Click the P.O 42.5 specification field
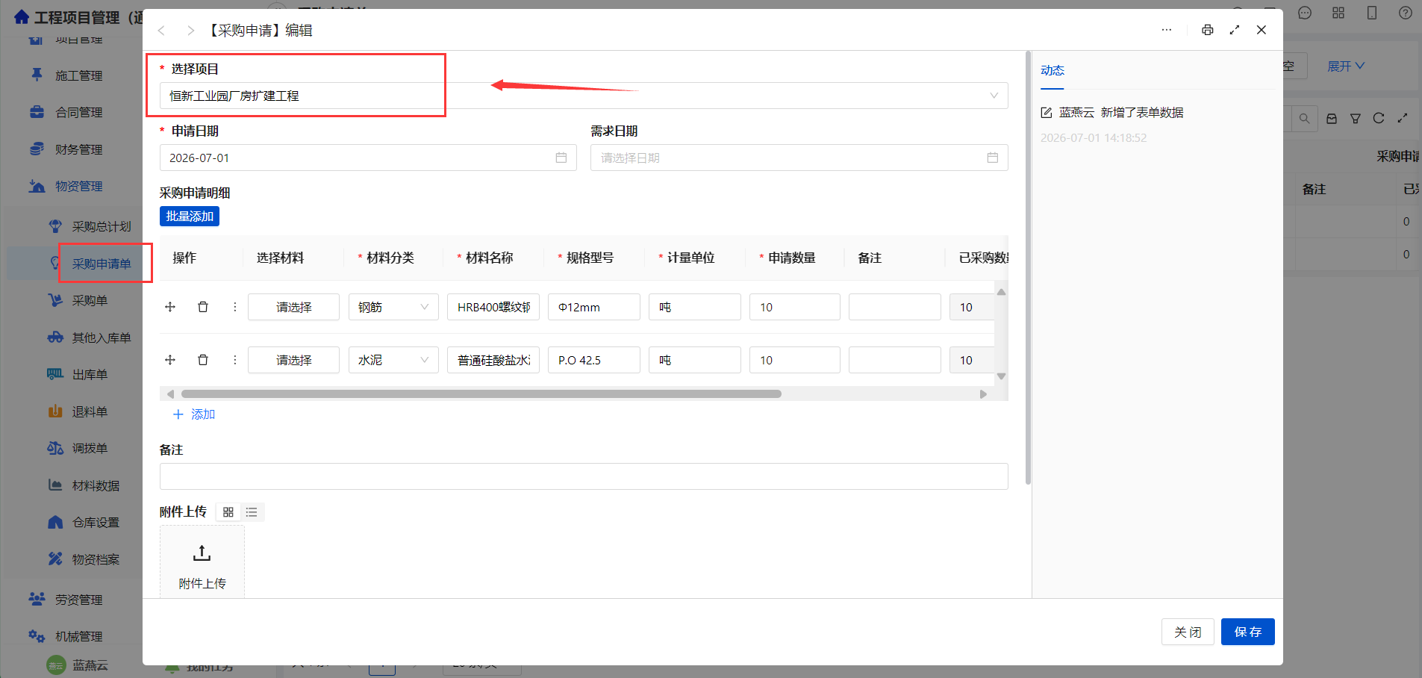The width and height of the screenshot is (1422, 678). tap(594, 360)
